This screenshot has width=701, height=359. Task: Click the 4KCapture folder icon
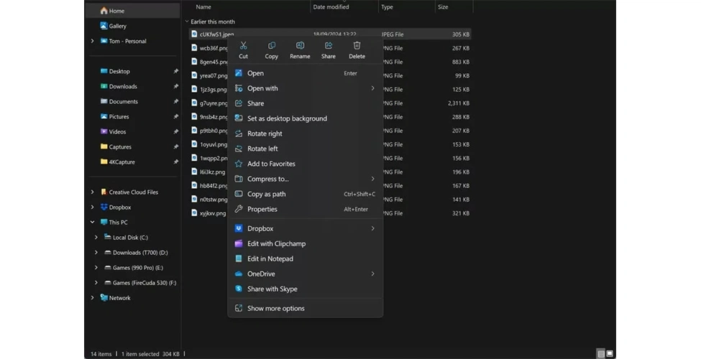click(x=104, y=162)
